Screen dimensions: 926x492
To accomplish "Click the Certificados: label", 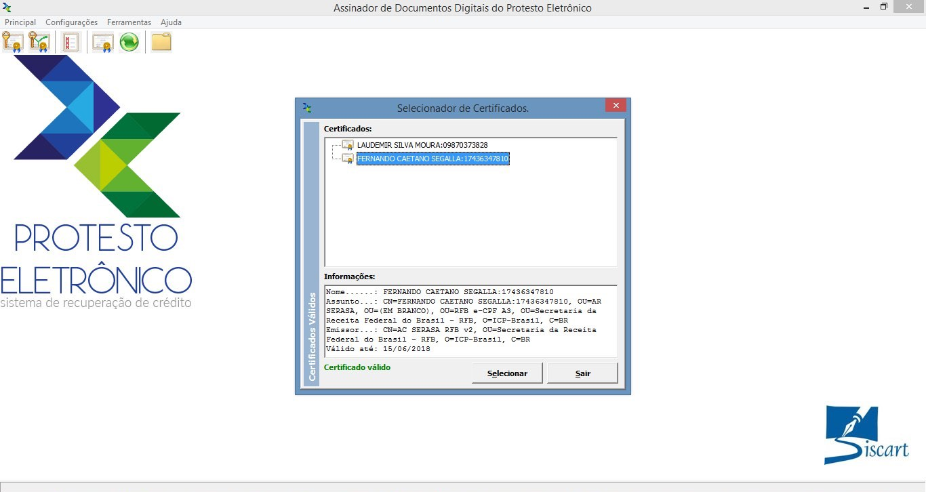I will (348, 129).
